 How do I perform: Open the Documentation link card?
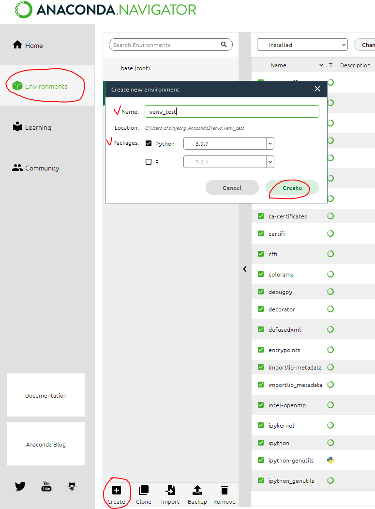tap(46, 395)
